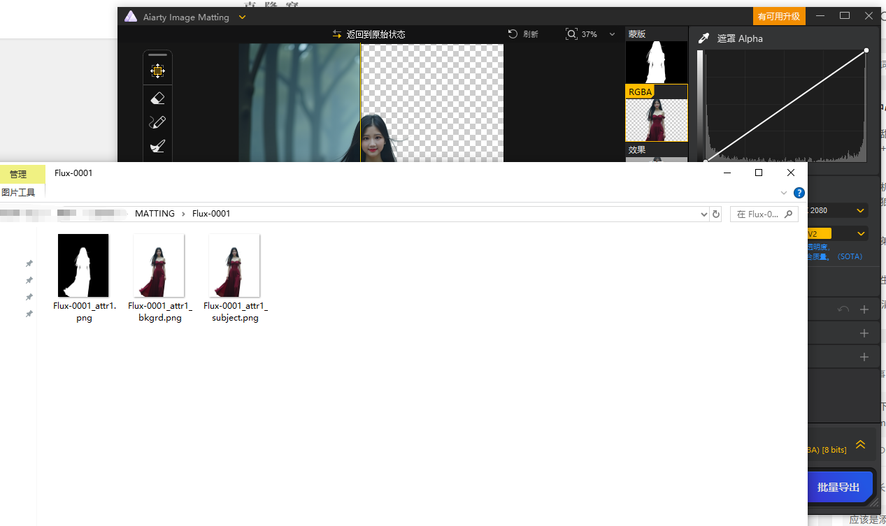Screen dimensions: 886x526
Task: Expand the export settings double-chevron
Action: [860, 445]
